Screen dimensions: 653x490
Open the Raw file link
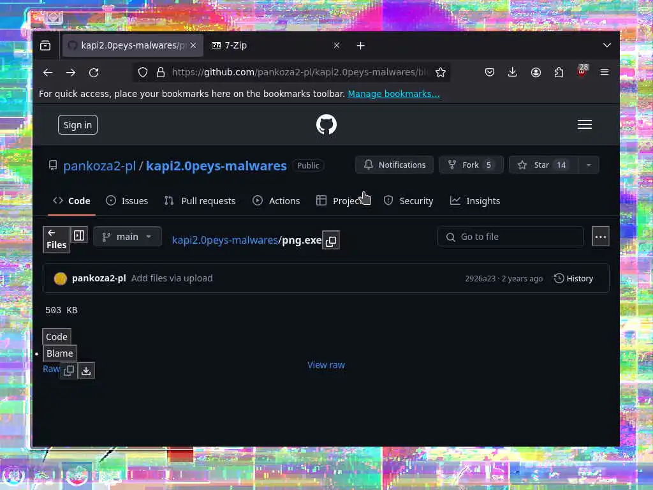coord(51,369)
